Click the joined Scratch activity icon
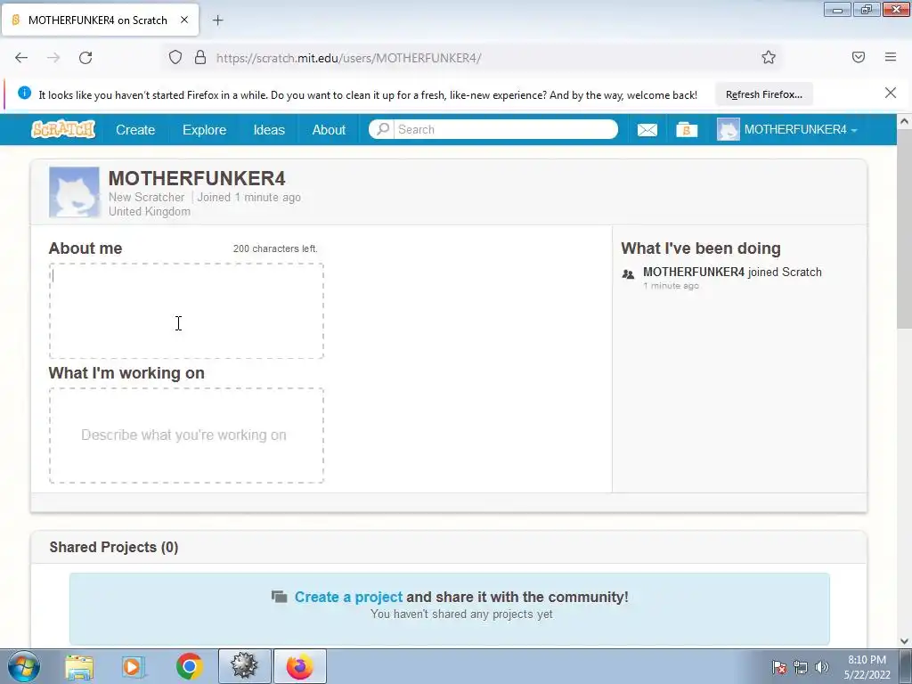The width and height of the screenshot is (912, 684). pos(628,274)
